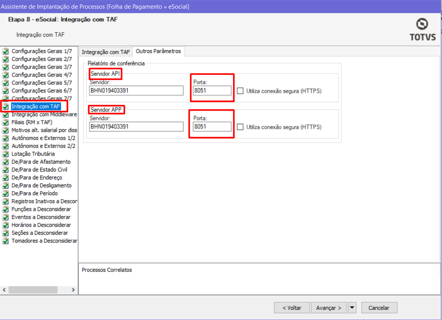Select Configurações Gerais 5/7 step

[x=42, y=83]
